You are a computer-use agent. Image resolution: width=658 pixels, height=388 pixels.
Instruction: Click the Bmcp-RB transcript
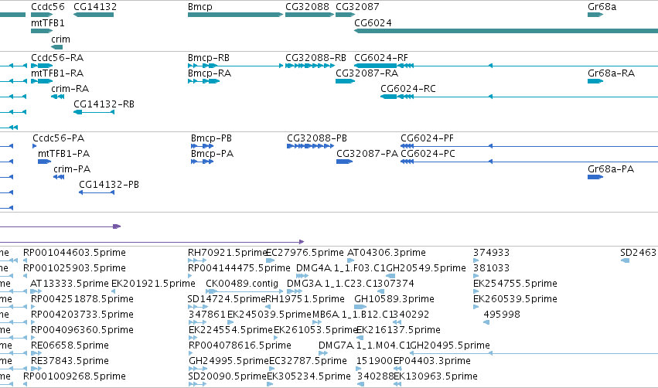235,66
